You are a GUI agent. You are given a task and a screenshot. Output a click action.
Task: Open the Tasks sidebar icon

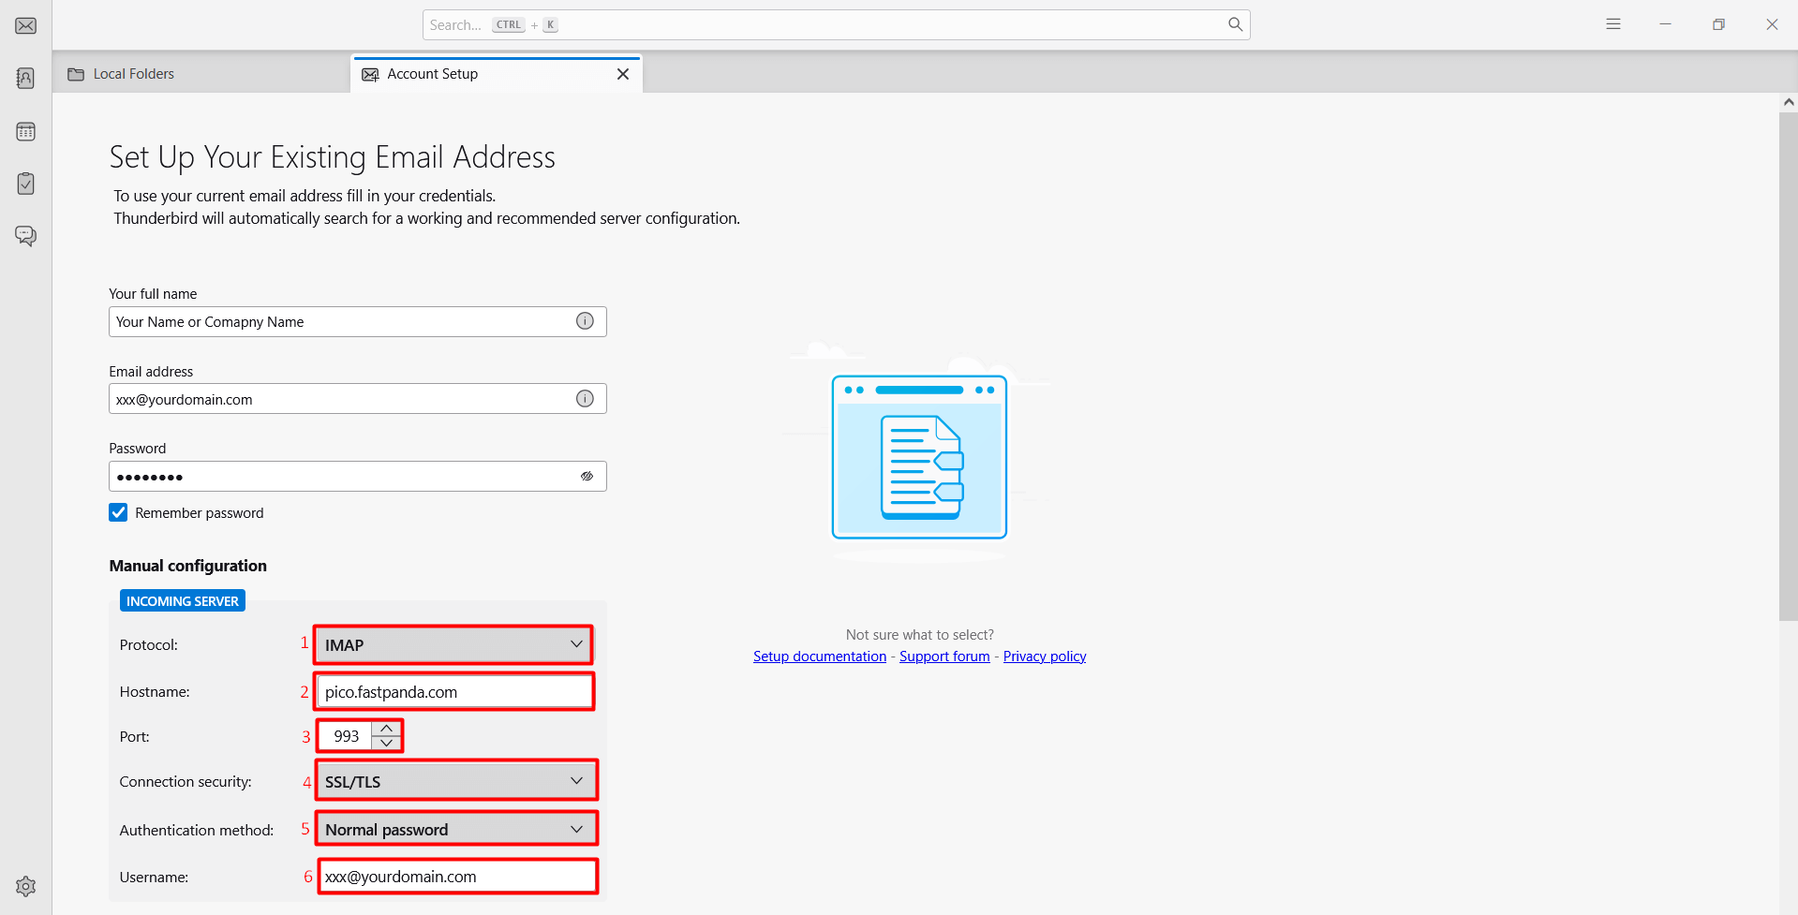click(26, 184)
